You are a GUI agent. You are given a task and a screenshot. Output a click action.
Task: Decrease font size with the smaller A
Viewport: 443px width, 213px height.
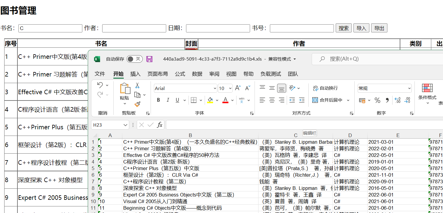pyautogui.click(x=248, y=88)
